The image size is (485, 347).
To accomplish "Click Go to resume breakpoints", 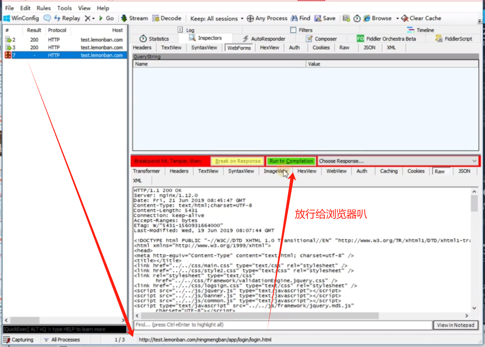I will [x=106, y=18].
